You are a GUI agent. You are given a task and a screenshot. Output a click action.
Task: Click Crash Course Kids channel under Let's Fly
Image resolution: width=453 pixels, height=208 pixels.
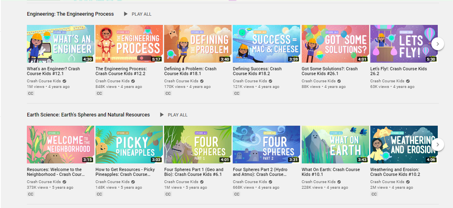(x=388, y=81)
